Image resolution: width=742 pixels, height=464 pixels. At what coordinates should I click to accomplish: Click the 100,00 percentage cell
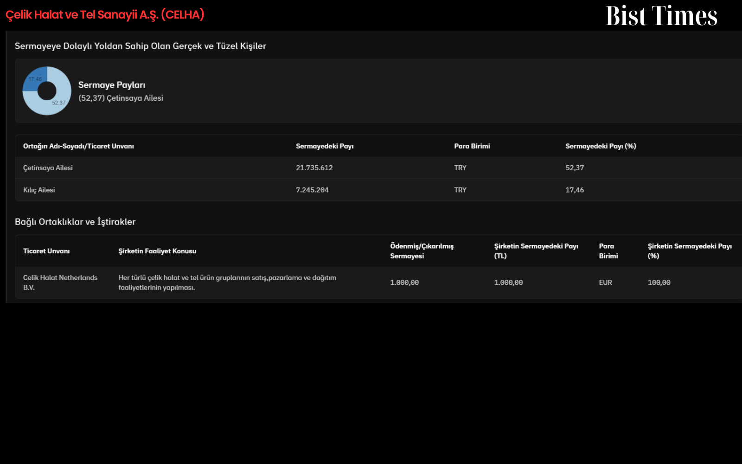659,283
